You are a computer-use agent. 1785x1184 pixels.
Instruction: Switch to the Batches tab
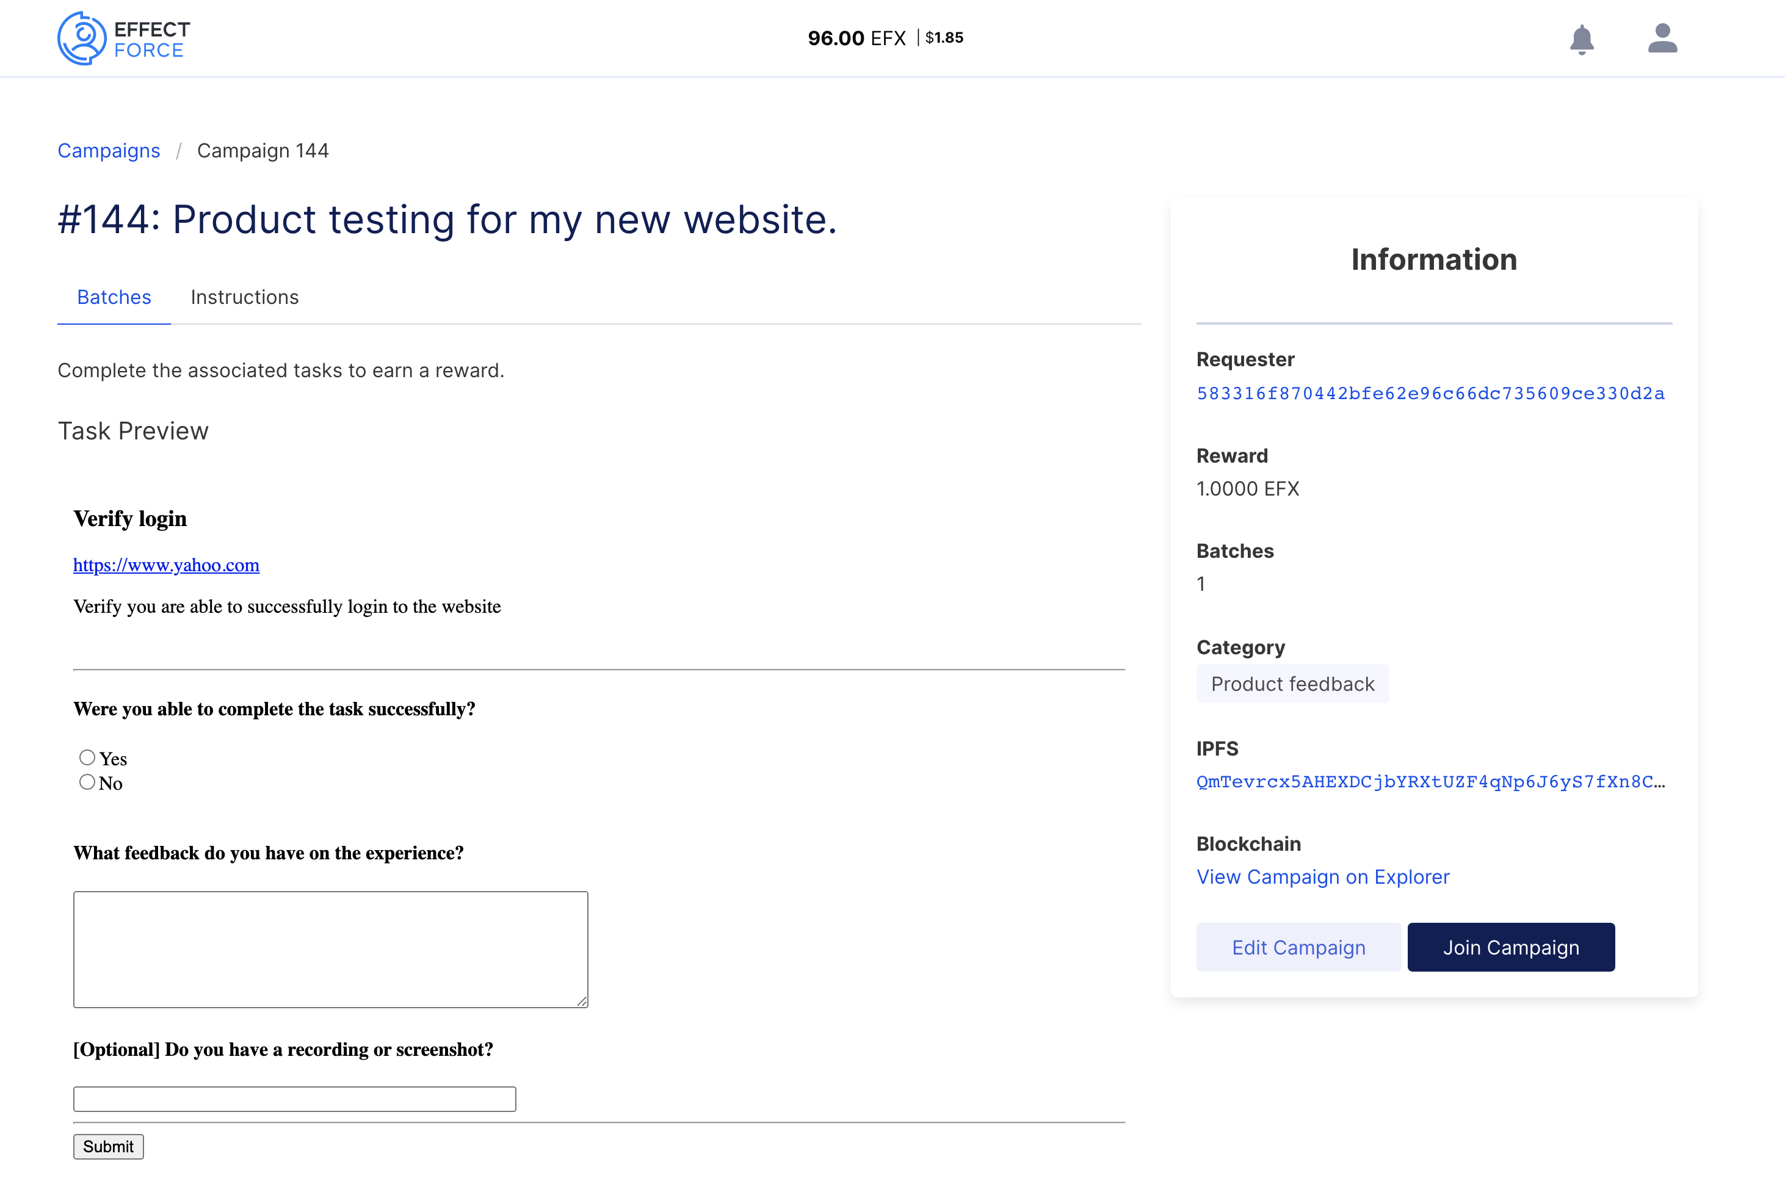pyautogui.click(x=114, y=297)
